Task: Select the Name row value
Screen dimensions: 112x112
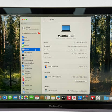Action: (x=81, y=43)
